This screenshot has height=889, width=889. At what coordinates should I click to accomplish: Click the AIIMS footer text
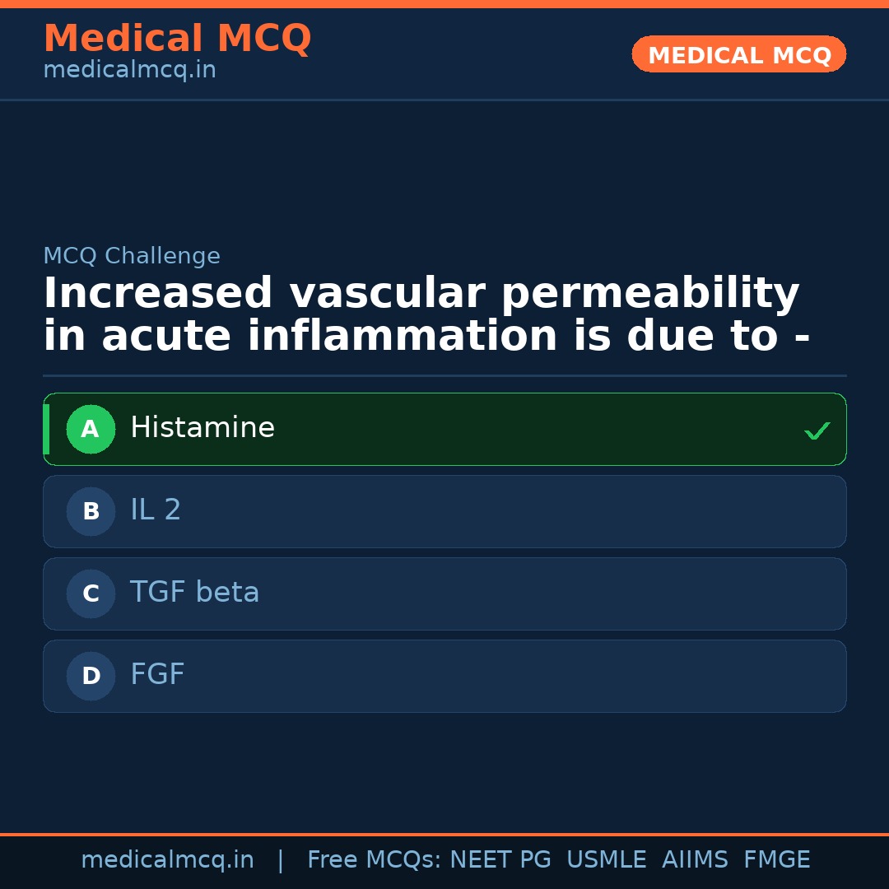pyautogui.click(x=695, y=860)
